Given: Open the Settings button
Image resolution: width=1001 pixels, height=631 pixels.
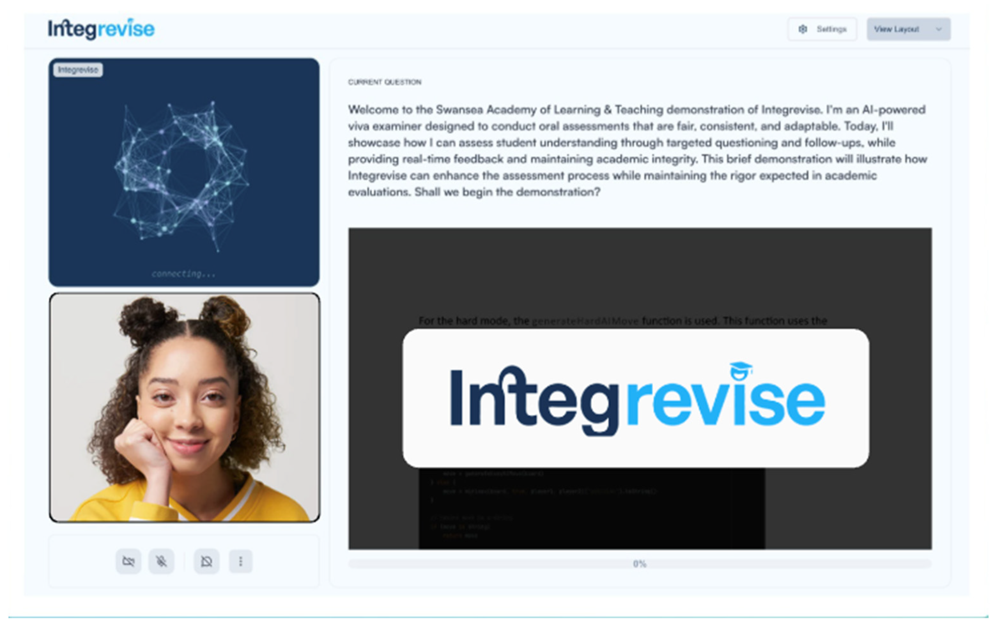Looking at the screenshot, I should point(822,29).
